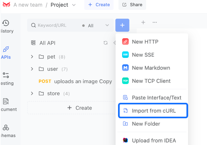Open the History sidebar panel
Viewport: 207px width, 145px height.
point(6,26)
